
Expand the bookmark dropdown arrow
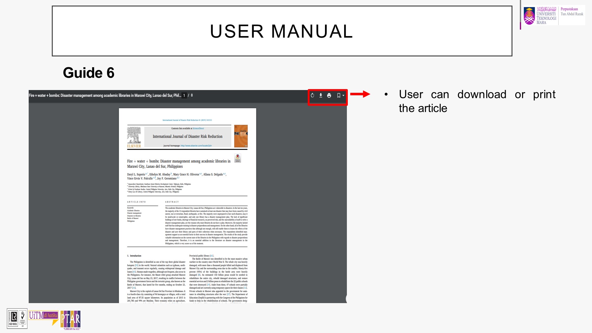(x=343, y=96)
